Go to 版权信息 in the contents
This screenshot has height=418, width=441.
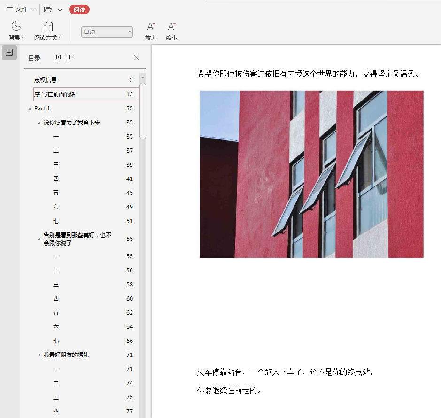click(46, 80)
